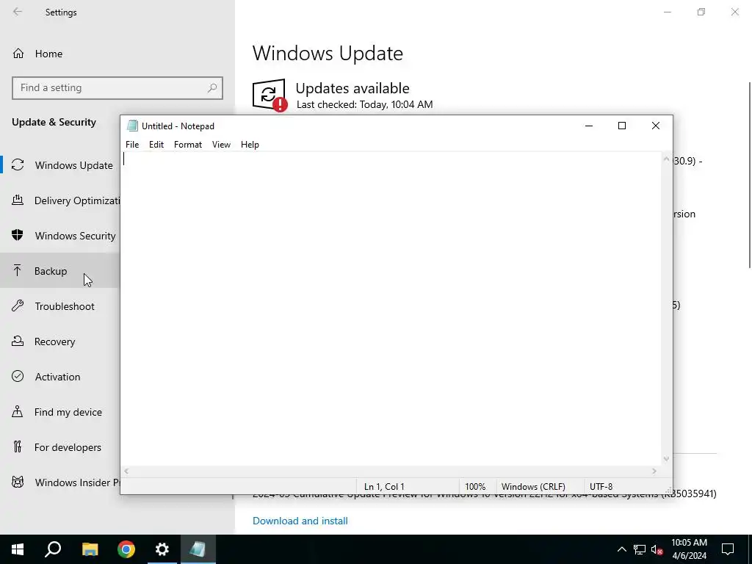The image size is (752, 564).
Task: Click the Recovery icon in sidebar
Action: [18, 341]
